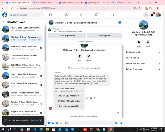Click More options button
The height and width of the screenshot is (132, 165).
105,36
